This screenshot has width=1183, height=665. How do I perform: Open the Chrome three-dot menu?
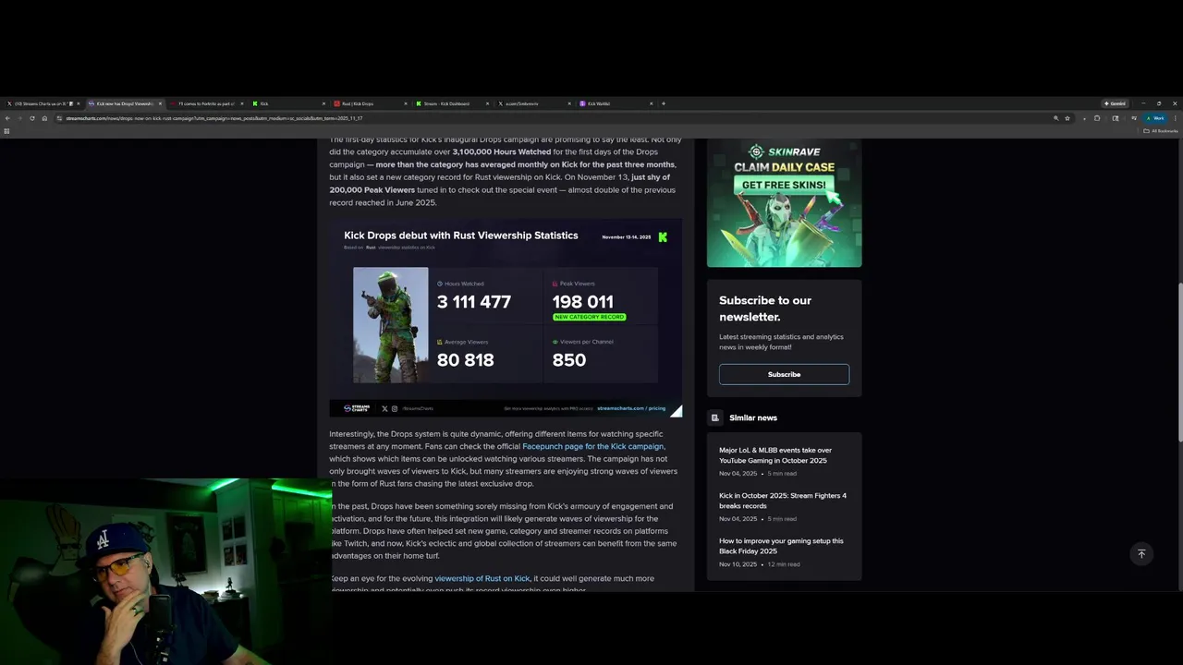pos(1175,118)
